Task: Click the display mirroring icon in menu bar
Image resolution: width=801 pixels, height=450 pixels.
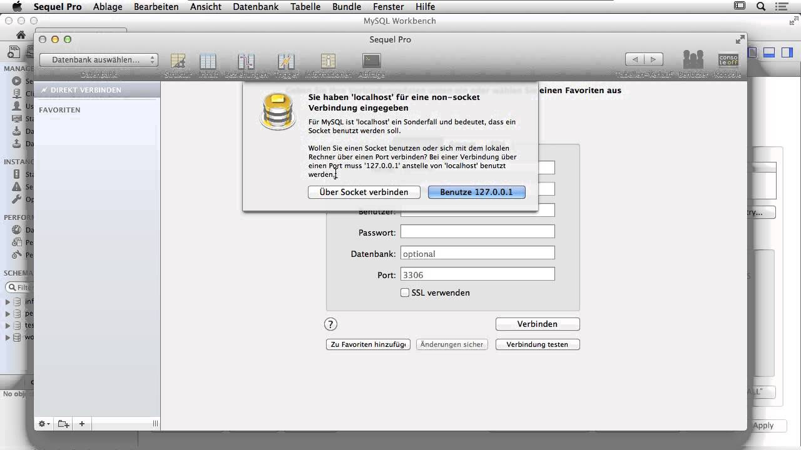Action: coord(740,6)
